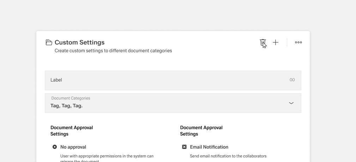Screen dimensions: 356x162
Task: Click the trash delete icon
Action: [x=263, y=42]
